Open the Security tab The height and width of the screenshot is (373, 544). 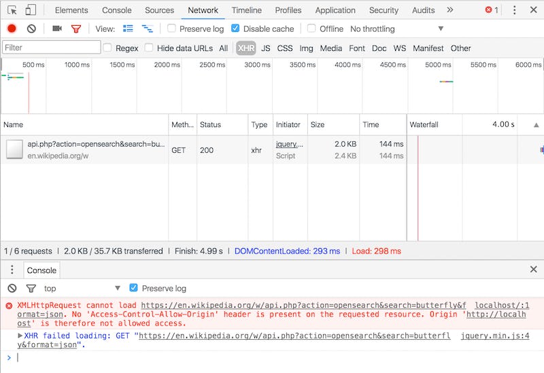pos(384,10)
